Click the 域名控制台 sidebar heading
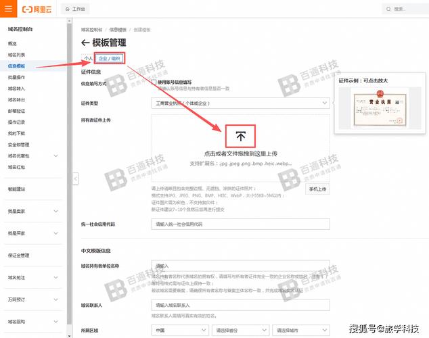The width and height of the screenshot is (429, 338). (20, 29)
